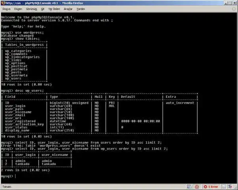
Task: Click the Type column header
Action: [x=54, y=97]
